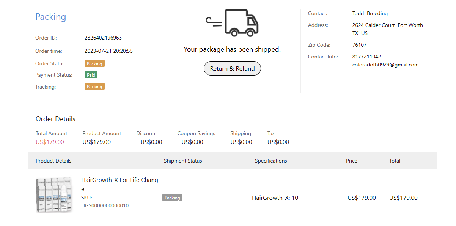
Task: Select the order ID number 2826402196963
Action: point(103,38)
